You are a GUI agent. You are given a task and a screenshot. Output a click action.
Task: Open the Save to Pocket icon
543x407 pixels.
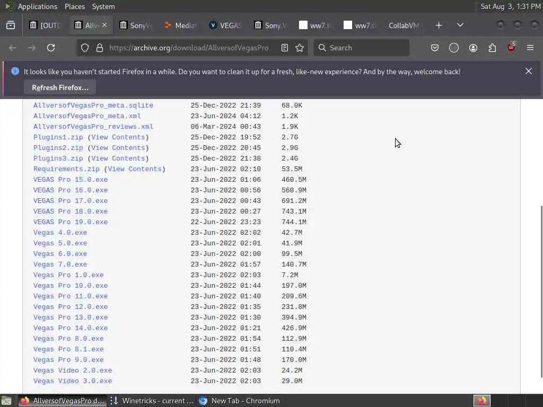435,48
